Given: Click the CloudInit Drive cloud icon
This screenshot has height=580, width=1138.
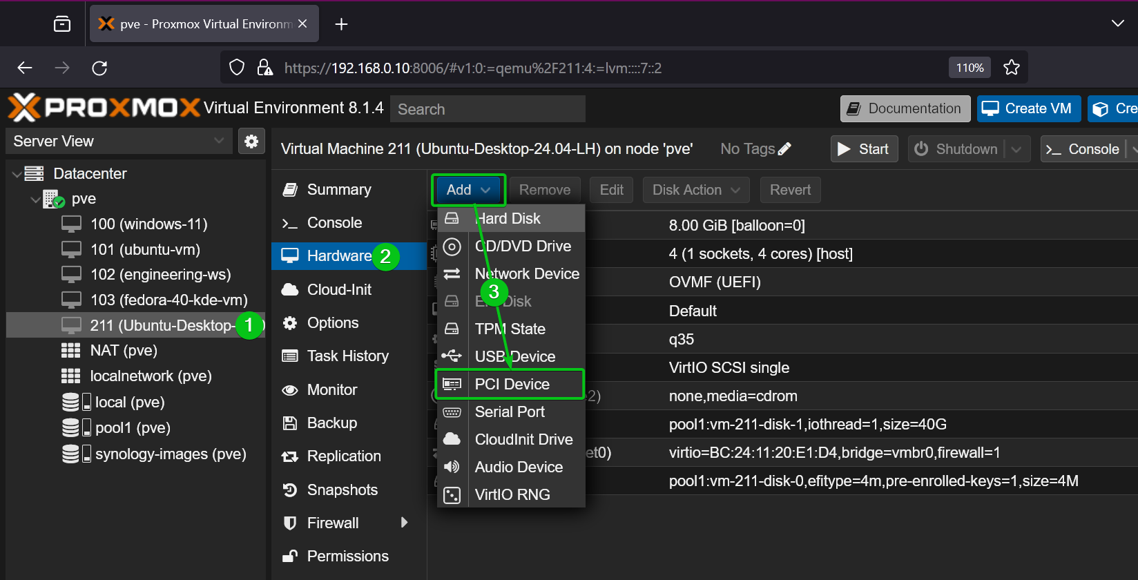Looking at the screenshot, I should click(452, 439).
